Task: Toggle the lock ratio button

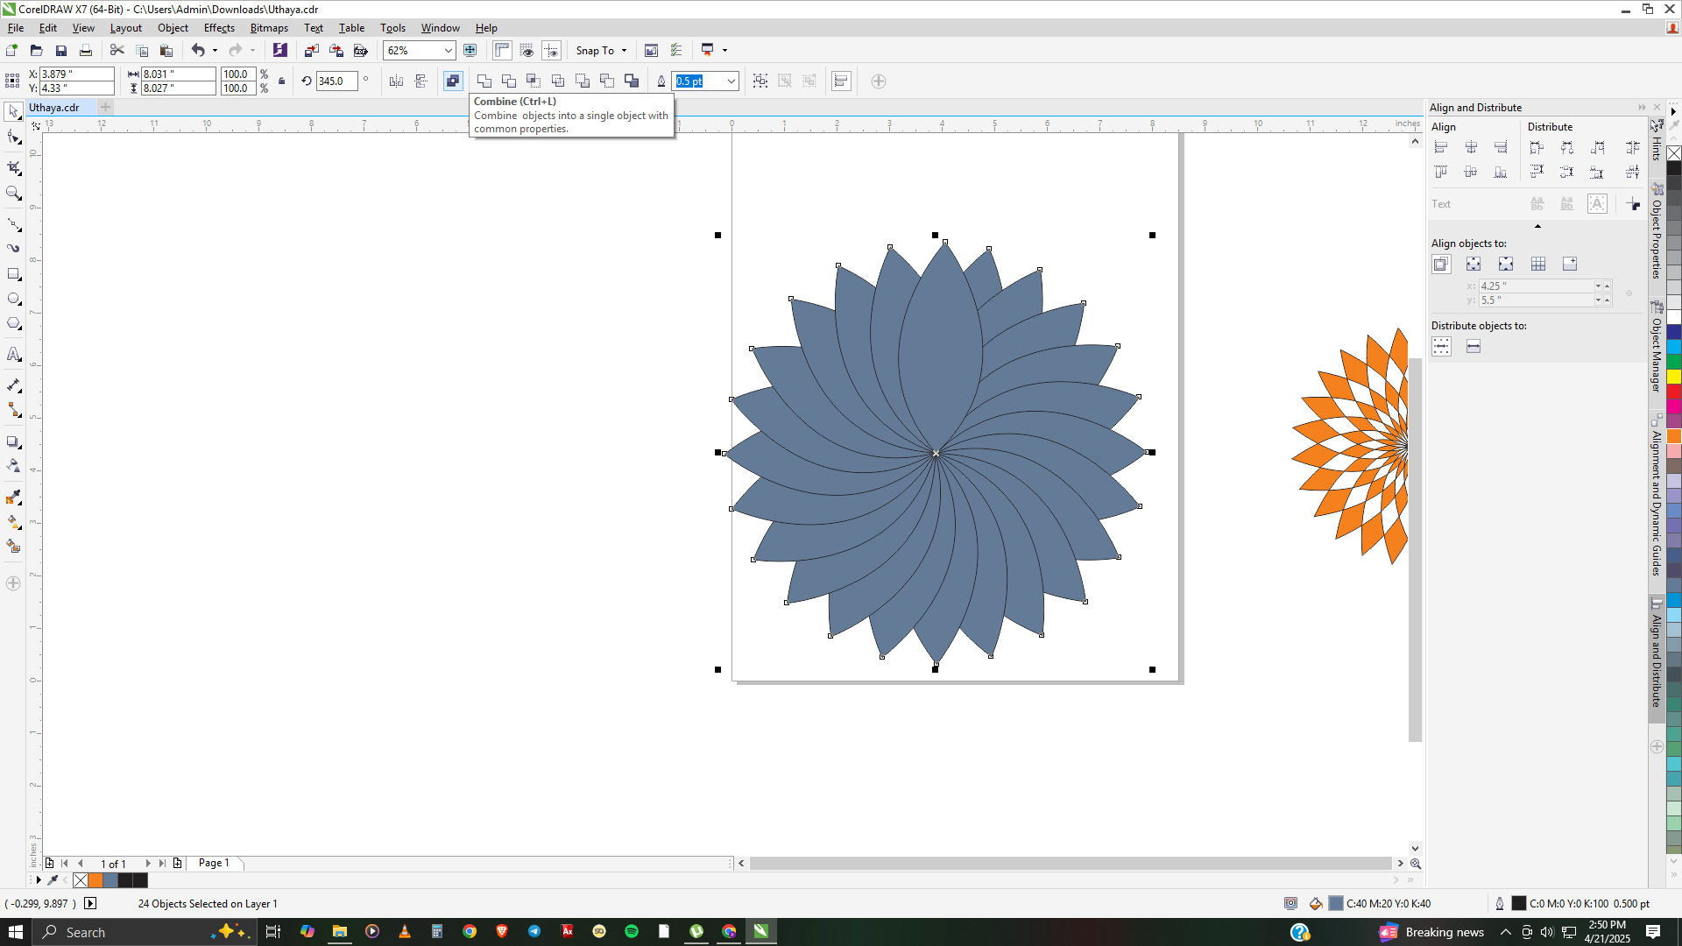Action: (281, 81)
